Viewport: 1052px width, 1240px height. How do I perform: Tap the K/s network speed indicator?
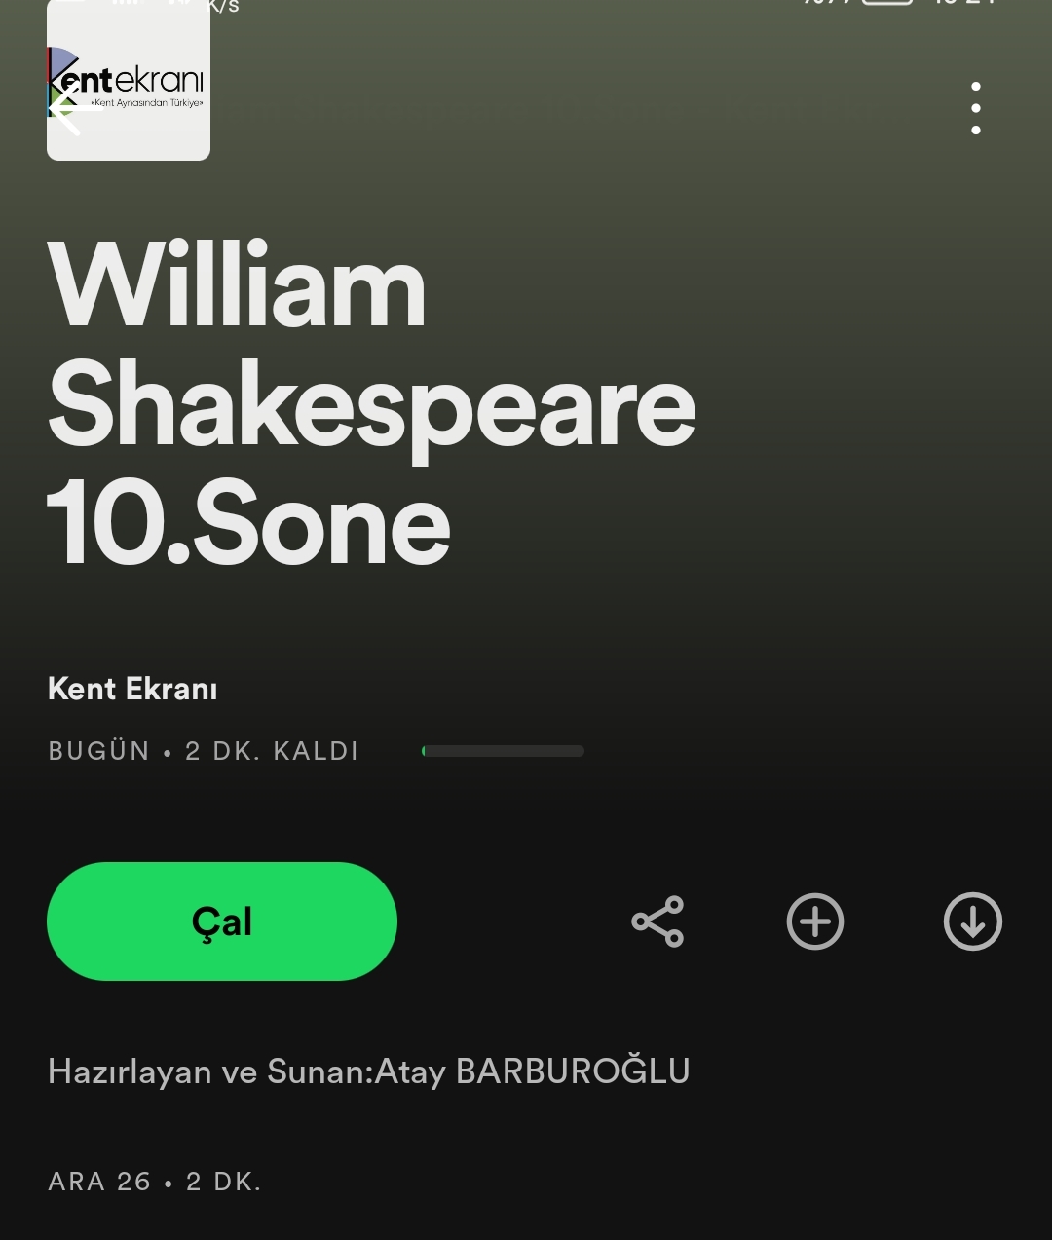(222, 6)
